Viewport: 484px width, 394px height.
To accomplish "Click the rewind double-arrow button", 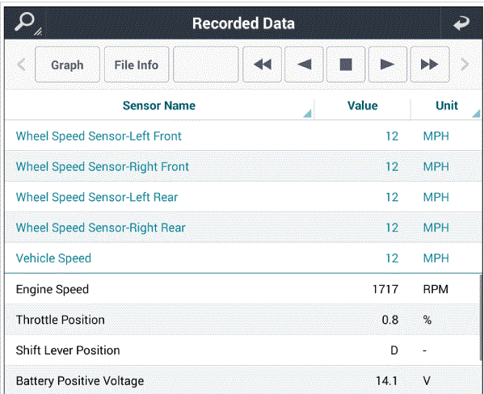I will click(262, 65).
